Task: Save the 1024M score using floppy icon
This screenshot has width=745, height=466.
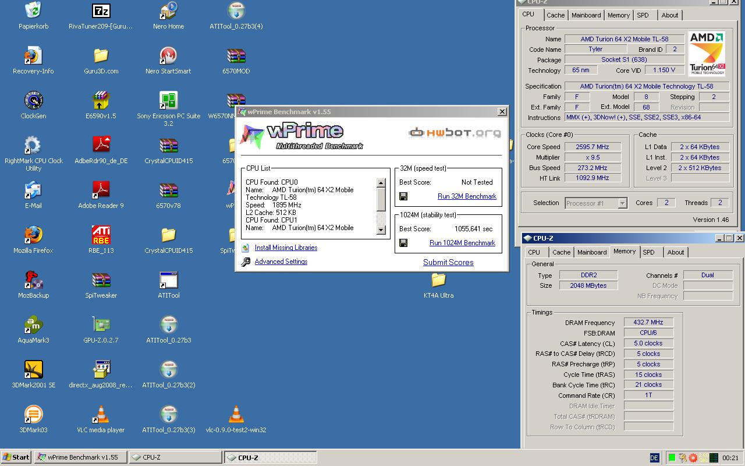Action: [403, 243]
